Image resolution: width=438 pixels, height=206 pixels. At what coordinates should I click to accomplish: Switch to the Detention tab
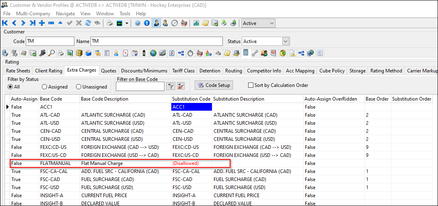(210, 71)
